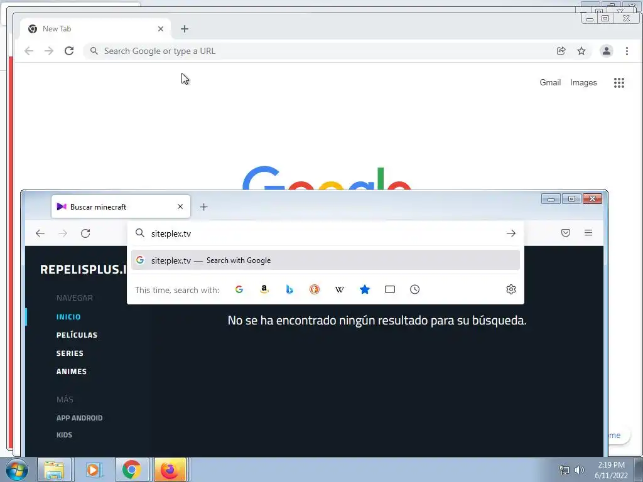Screen dimensions: 643x482
Task: Search this time with Wikipedia
Action: (x=340, y=289)
